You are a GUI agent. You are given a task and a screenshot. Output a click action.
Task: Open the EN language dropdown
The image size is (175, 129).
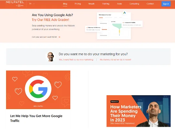(x=32, y=4)
